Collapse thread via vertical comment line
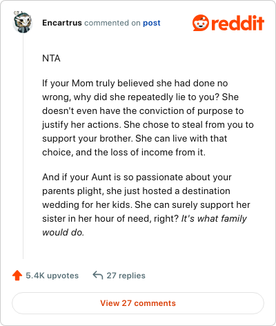276x326 pixels. (x=23, y=146)
